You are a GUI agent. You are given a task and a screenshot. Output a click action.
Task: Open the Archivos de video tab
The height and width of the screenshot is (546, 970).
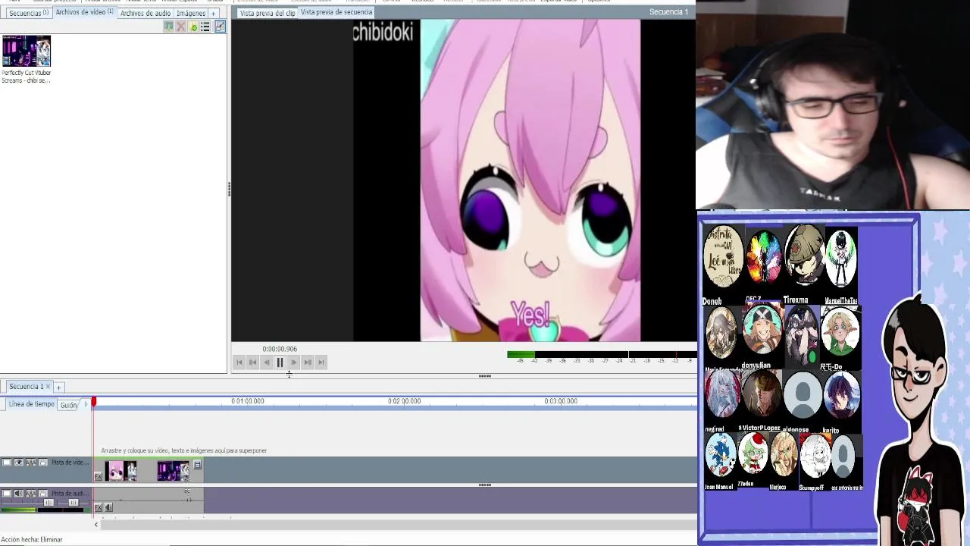pos(84,12)
